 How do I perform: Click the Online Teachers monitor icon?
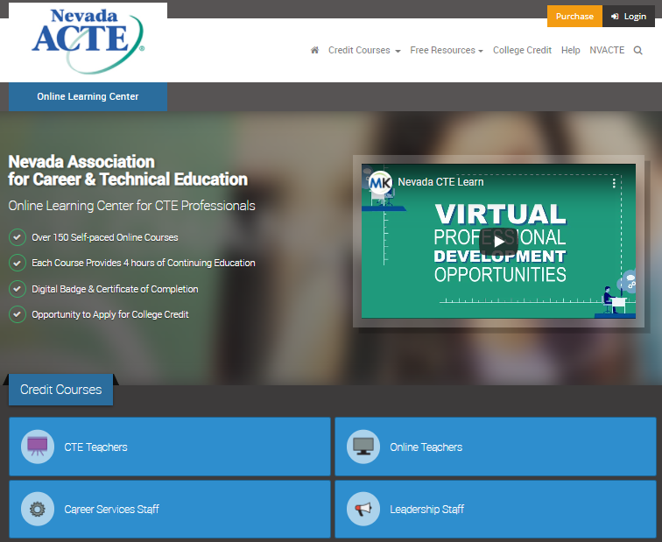pos(363,447)
